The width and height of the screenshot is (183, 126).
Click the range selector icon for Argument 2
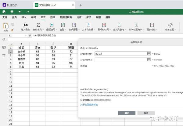(x=149, y=60)
